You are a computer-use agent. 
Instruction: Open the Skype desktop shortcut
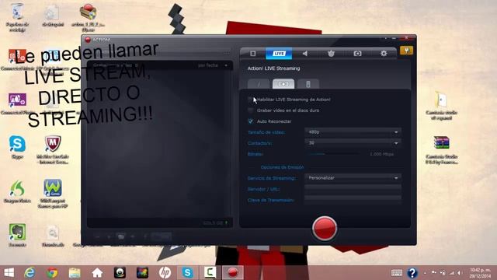point(17,147)
